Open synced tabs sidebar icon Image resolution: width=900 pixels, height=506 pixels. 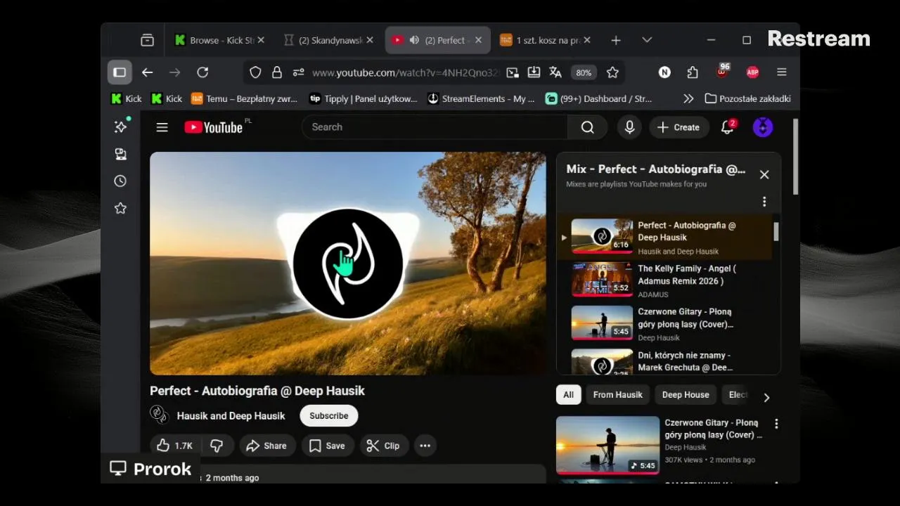tap(120, 154)
